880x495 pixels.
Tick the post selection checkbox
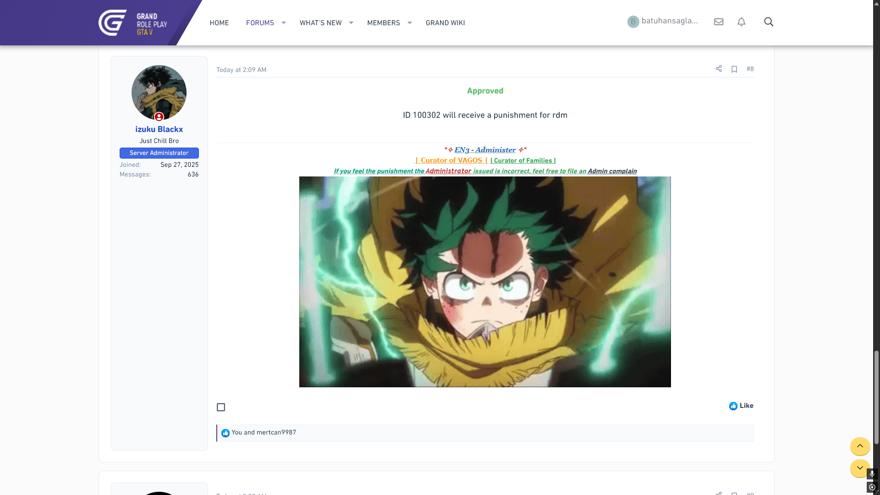click(221, 407)
